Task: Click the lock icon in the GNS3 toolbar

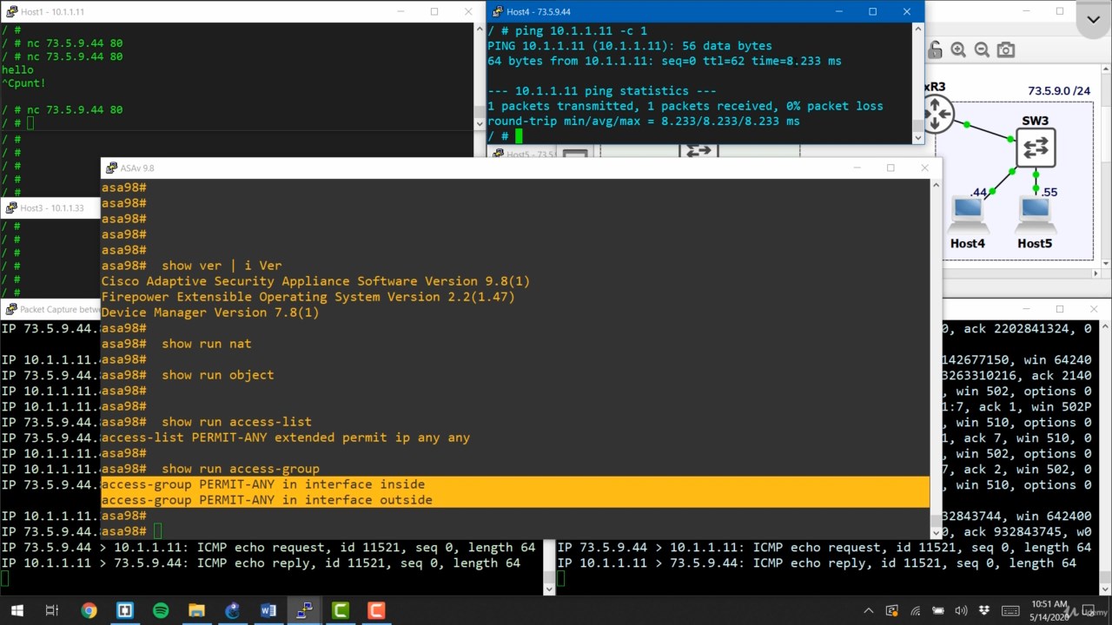Action: click(937, 50)
